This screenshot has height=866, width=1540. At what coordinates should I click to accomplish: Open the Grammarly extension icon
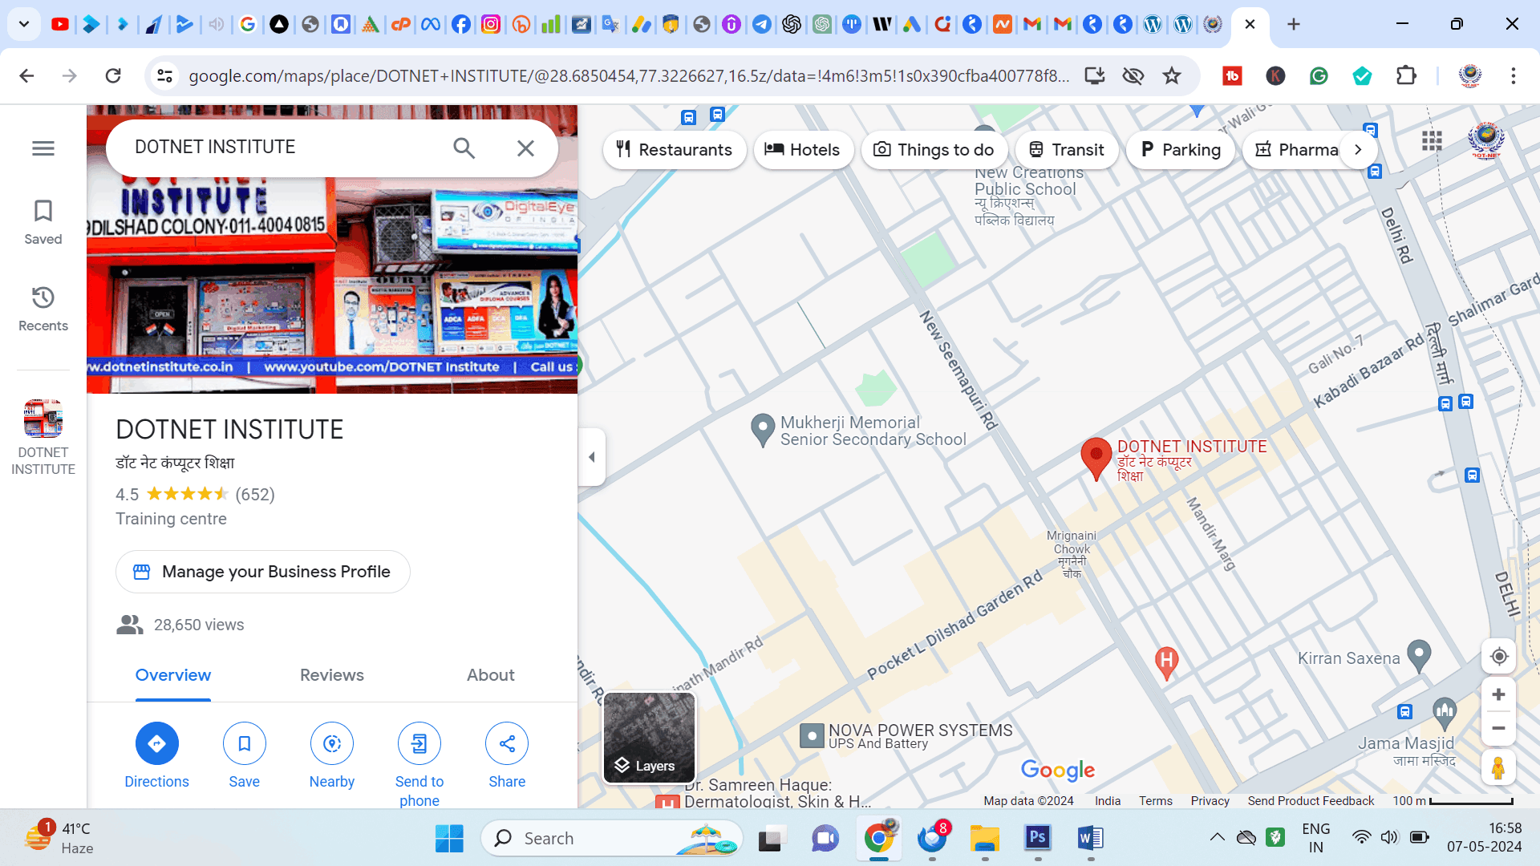pos(1319,76)
